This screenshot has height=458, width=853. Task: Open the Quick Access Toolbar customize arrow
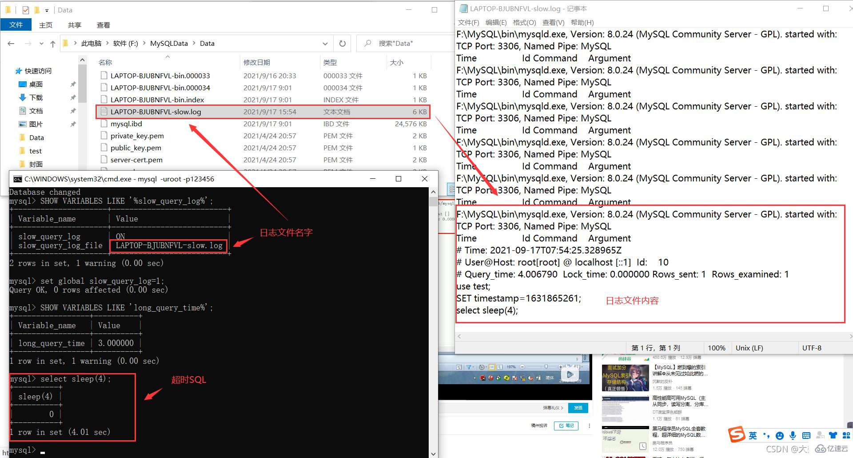[x=47, y=10]
